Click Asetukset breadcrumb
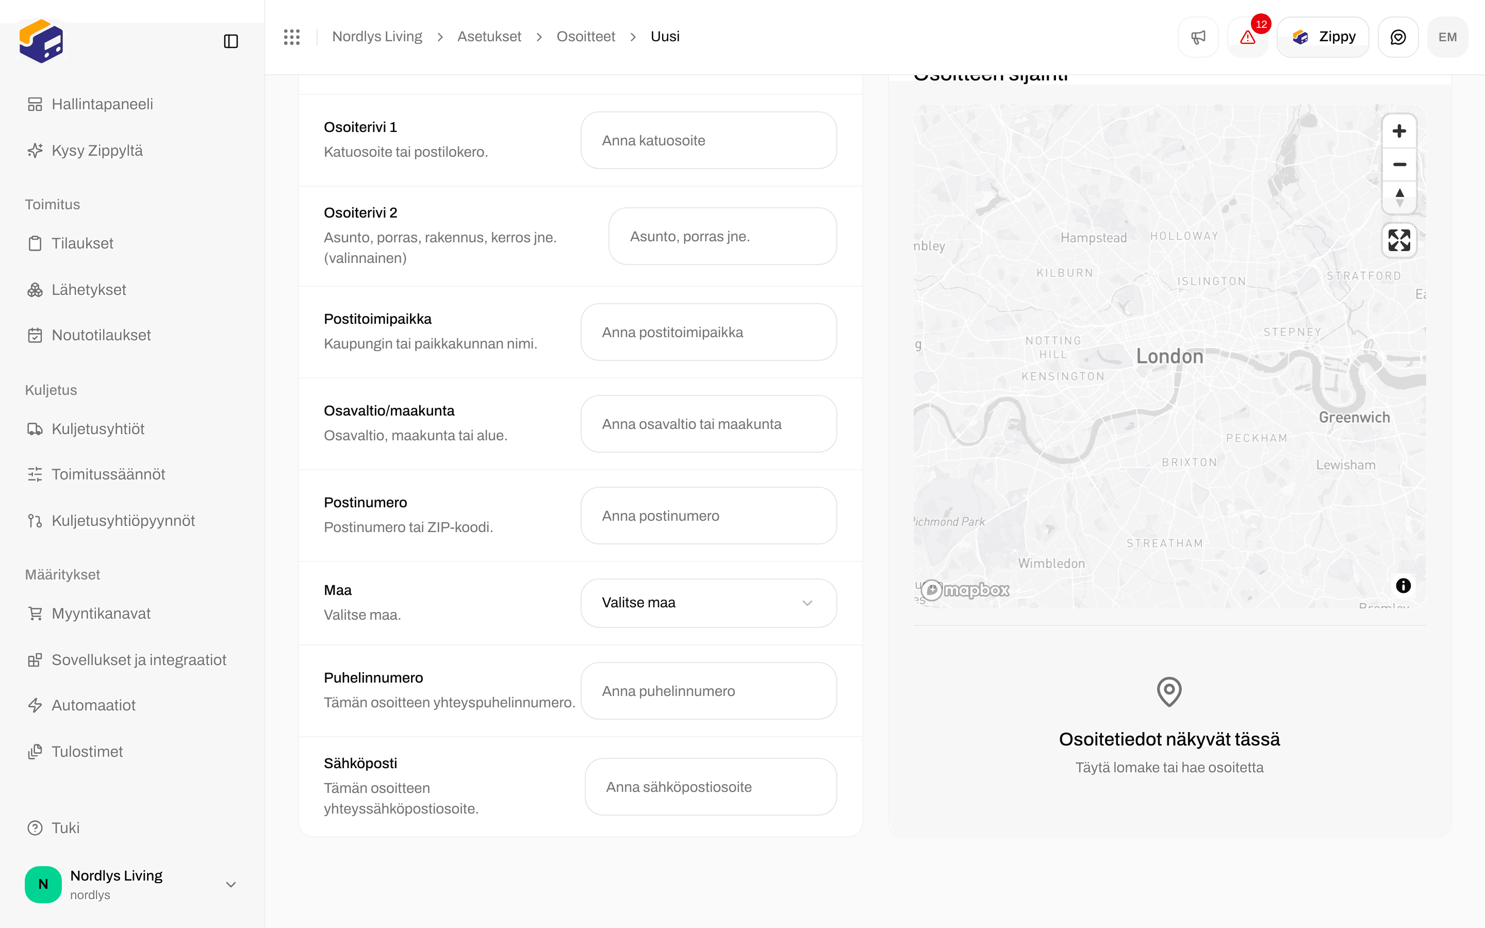The height and width of the screenshot is (928, 1485). pyautogui.click(x=489, y=37)
